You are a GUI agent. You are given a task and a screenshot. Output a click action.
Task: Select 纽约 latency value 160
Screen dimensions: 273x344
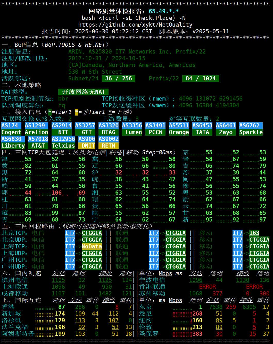[x=197, y=320]
